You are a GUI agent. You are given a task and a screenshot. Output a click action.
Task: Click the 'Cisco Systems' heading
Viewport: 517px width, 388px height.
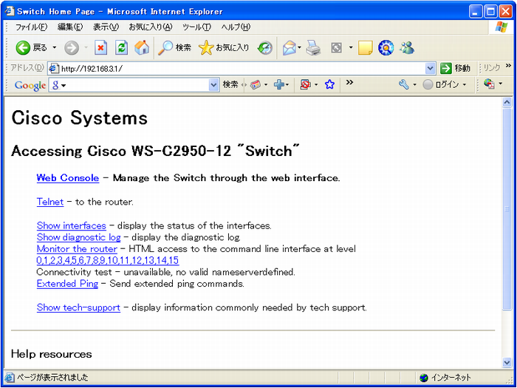(x=80, y=118)
